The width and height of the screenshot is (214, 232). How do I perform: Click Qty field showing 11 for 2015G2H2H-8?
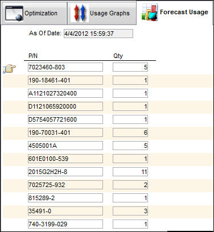pos(130,172)
